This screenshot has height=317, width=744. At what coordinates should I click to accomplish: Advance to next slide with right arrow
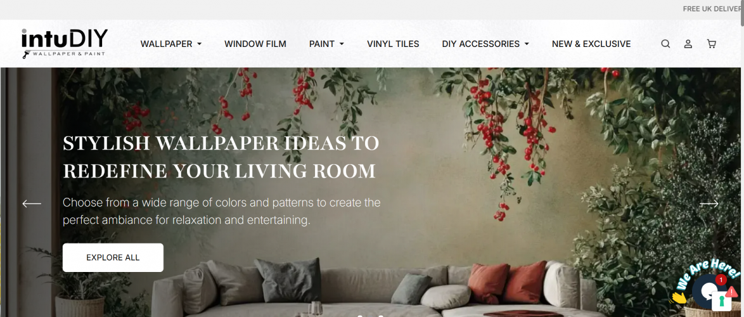[x=709, y=204]
